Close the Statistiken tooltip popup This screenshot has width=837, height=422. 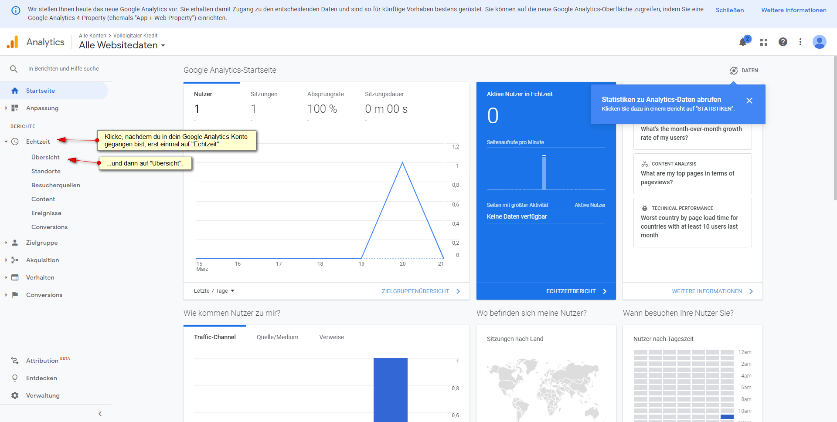pyautogui.click(x=749, y=101)
